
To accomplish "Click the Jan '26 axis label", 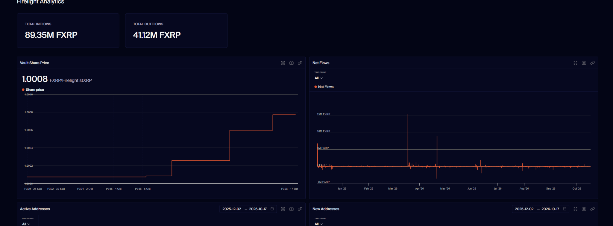I will pos(342,188).
